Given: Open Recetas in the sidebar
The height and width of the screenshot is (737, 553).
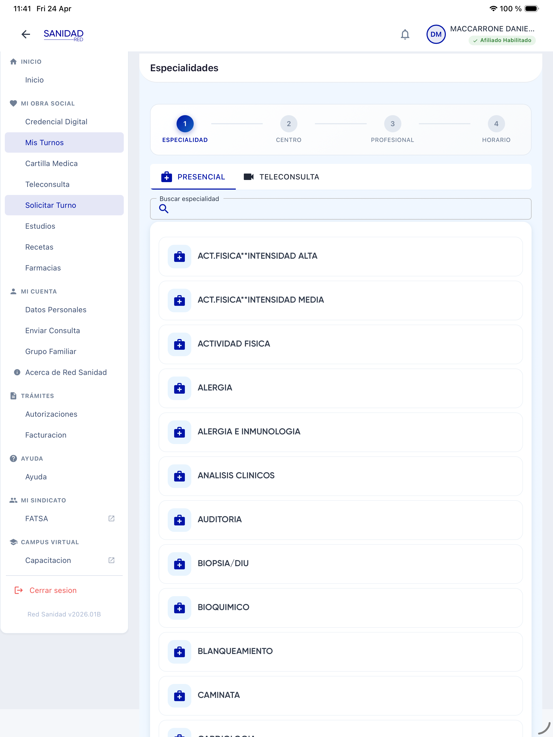Looking at the screenshot, I should [x=64, y=247].
